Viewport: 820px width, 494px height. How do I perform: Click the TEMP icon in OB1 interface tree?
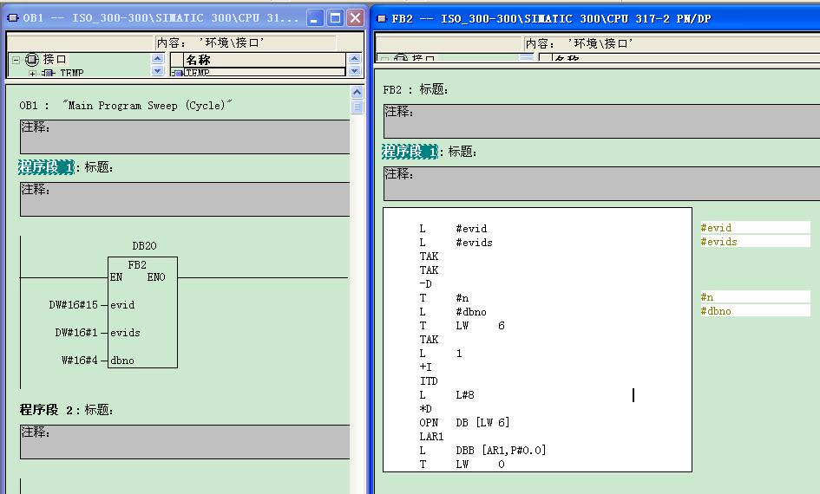point(49,73)
